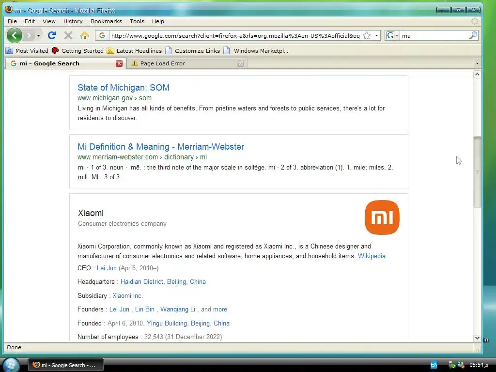496x372 pixels.
Task: Click the Firefox icon in title bar
Action: (9, 9)
